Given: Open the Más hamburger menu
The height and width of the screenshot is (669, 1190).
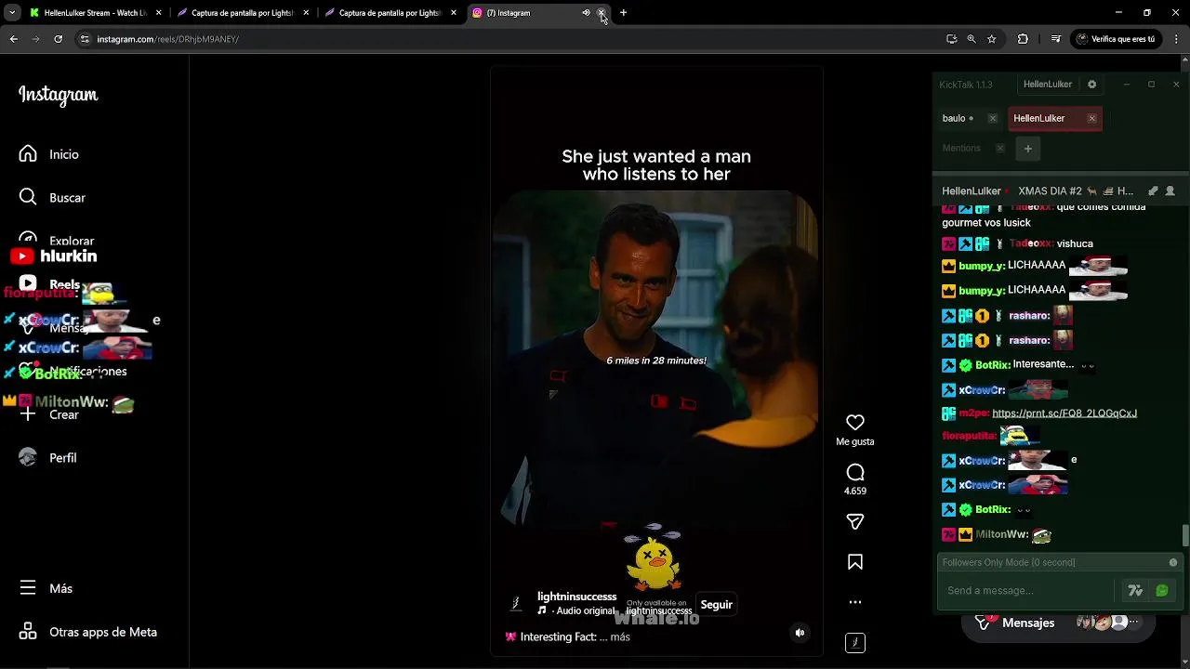Looking at the screenshot, I should (46, 588).
